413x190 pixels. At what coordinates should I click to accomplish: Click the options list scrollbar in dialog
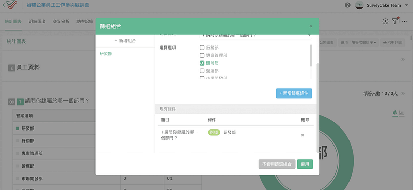[311, 55]
